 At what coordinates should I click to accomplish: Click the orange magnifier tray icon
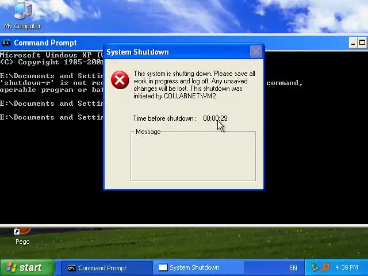[x=326, y=267]
